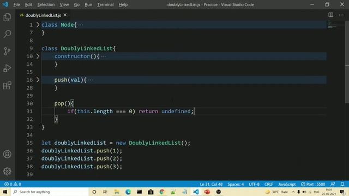Screen dimensions: 349x196
Task: Click the taskbar clock and date
Action: 329,192
